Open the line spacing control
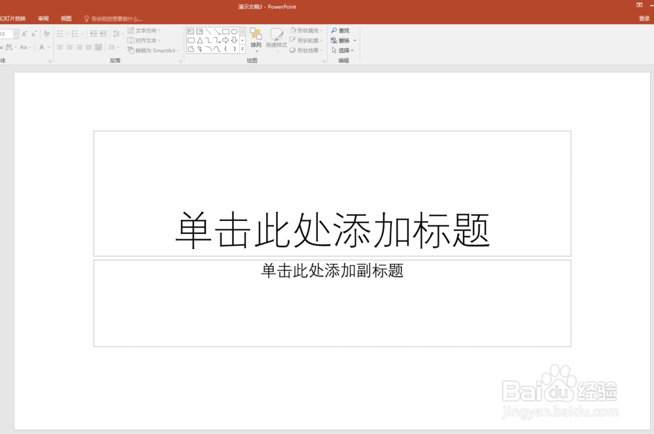The height and width of the screenshot is (434, 654). click(x=117, y=33)
